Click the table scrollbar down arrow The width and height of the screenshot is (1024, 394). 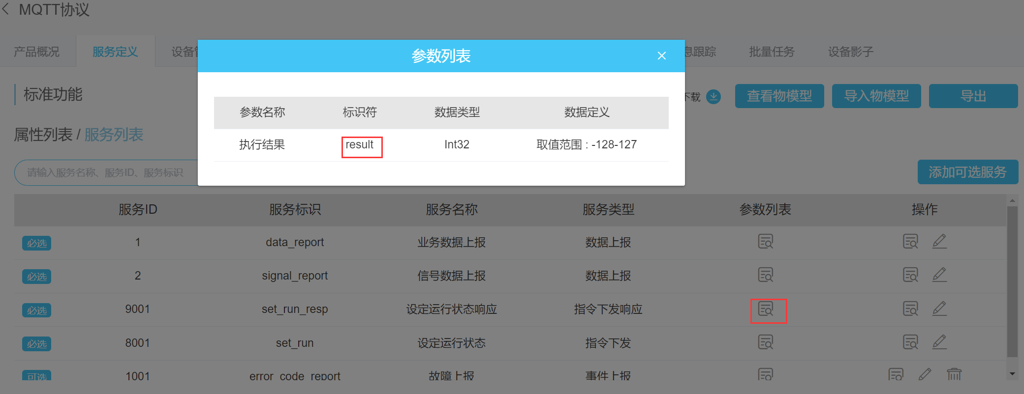(1012, 374)
